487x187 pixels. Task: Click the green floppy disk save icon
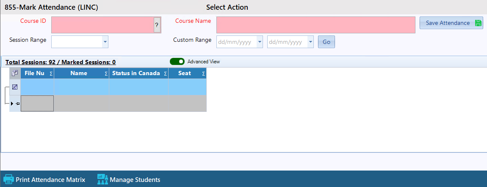click(478, 23)
